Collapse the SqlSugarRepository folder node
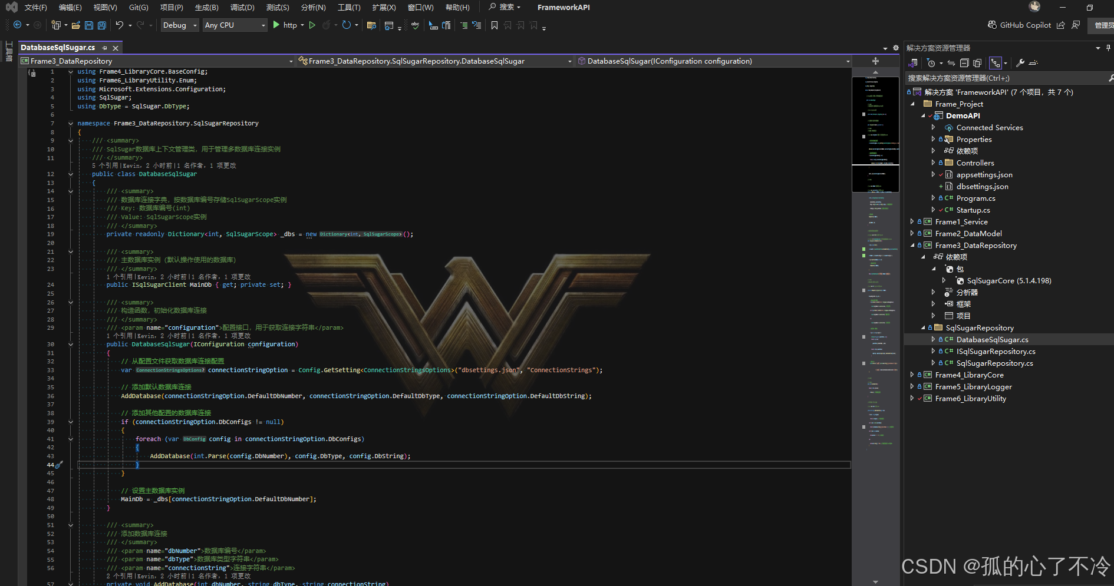 pyautogui.click(x=923, y=327)
